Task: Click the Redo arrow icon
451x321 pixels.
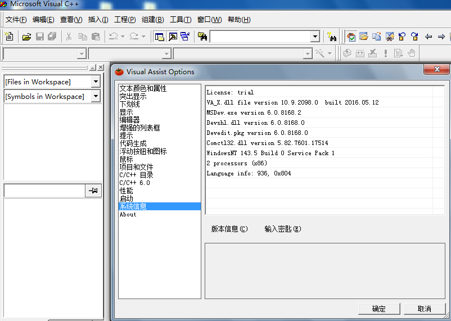Action: 134,37
